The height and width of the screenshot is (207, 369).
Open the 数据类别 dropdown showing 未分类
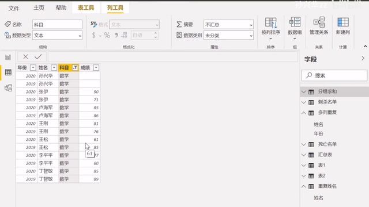tap(228, 36)
